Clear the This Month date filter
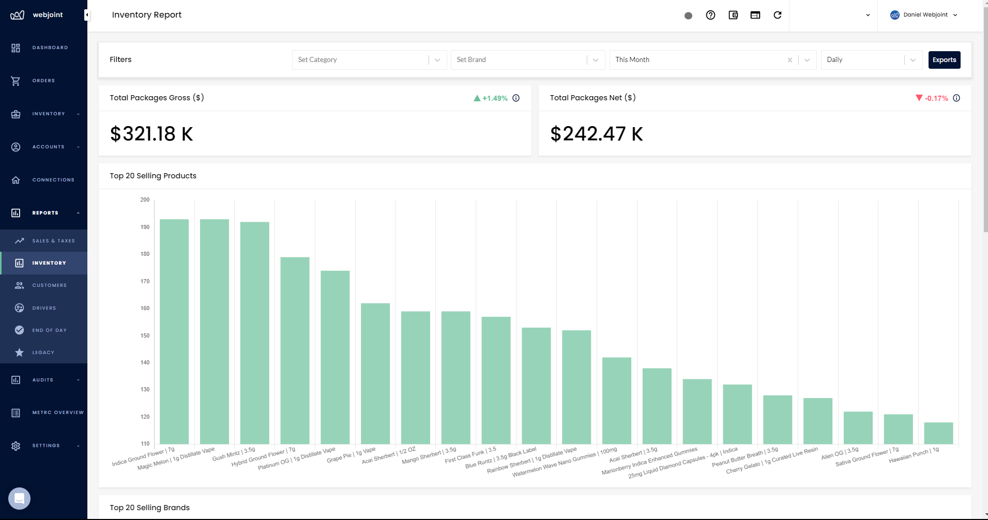Viewport: 988px width, 520px height. [789, 60]
